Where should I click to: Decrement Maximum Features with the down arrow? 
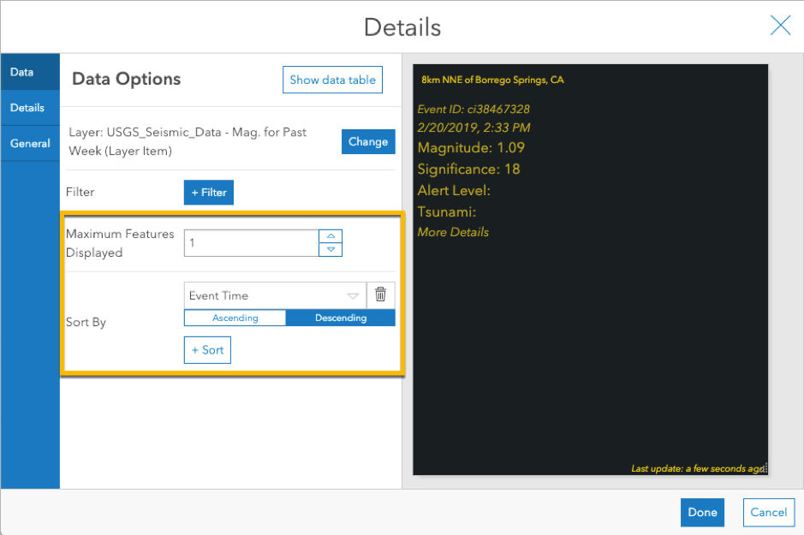click(330, 249)
